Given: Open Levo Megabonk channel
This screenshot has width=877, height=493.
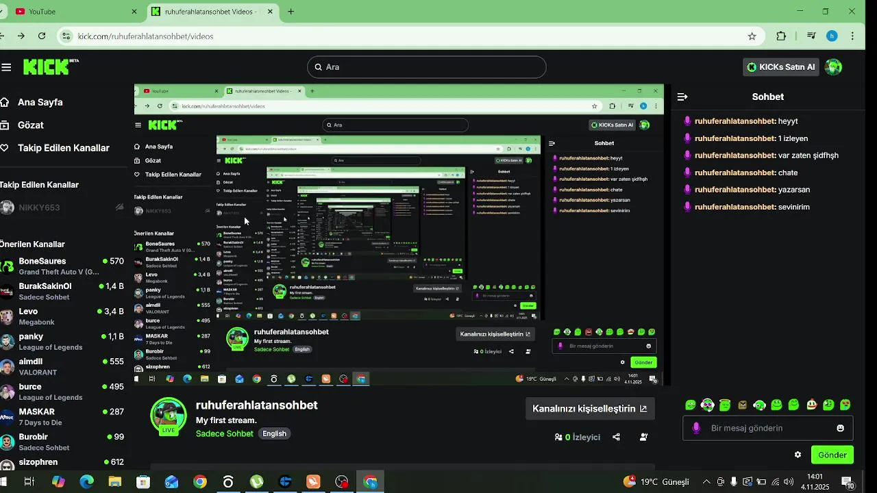Looking at the screenshot, I should [x=63, y=316].
